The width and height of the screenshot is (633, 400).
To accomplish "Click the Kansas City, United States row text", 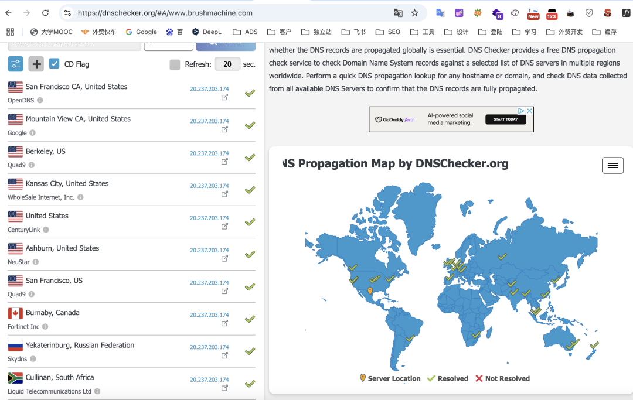I will 67,183.
